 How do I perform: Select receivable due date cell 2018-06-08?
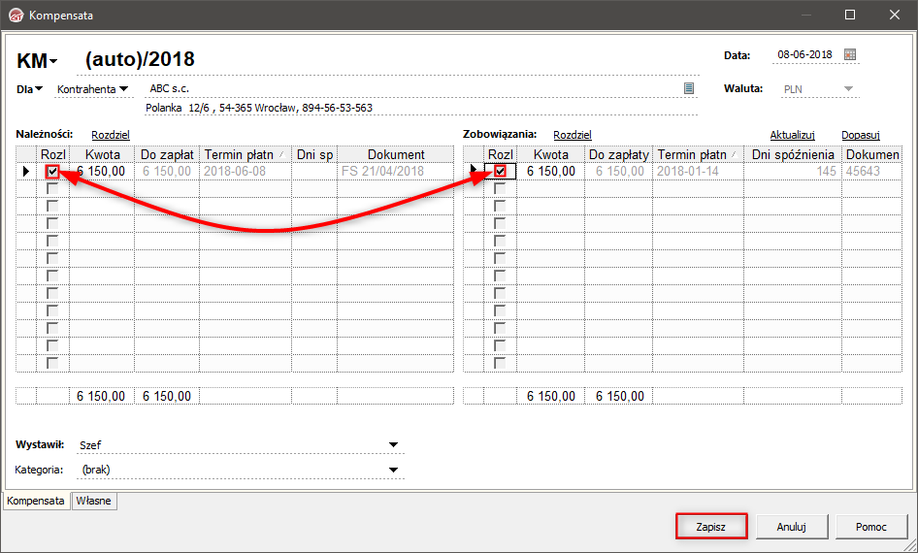point(246,172)
